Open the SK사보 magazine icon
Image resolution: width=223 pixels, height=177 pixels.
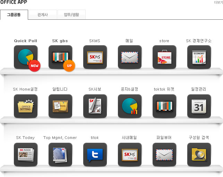tap(95, 106)
